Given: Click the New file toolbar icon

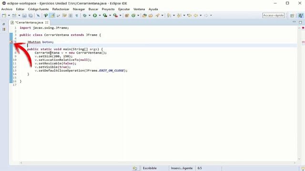Looking at the screenshot, I should click(4, 16).
